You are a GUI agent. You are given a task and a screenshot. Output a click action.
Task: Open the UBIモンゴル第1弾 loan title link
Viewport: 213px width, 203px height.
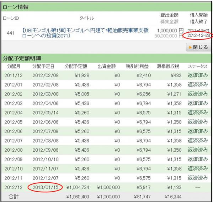(85, 33)
